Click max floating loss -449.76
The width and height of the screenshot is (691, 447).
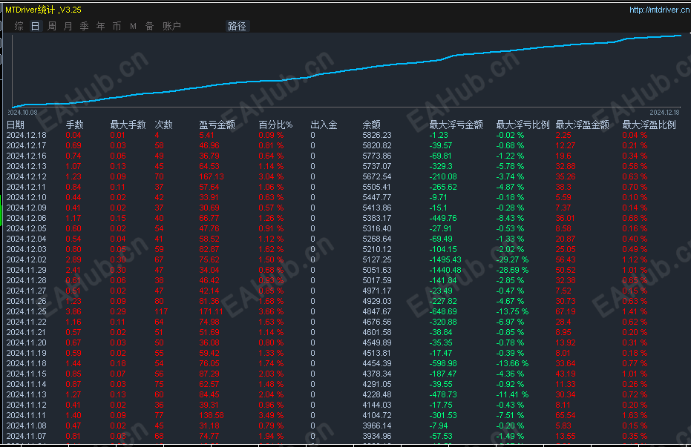[443, 218]
